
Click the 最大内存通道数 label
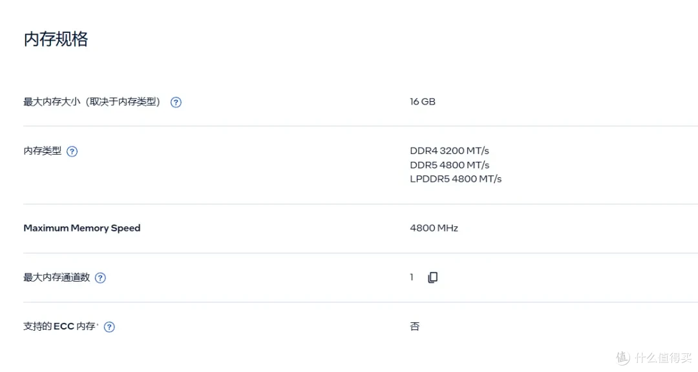click(x=56, y=277)
